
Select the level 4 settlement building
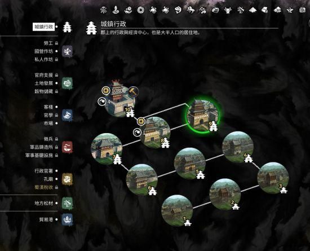(238, 147)
